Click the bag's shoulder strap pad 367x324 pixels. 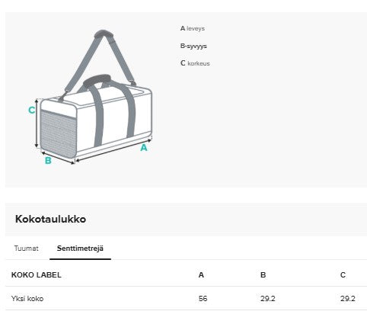(x=104, y=34)
